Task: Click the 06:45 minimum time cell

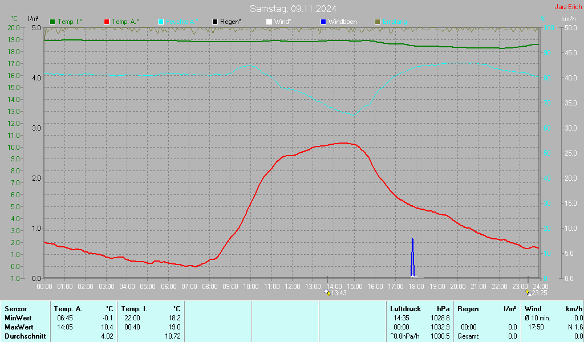Action: 65,318
